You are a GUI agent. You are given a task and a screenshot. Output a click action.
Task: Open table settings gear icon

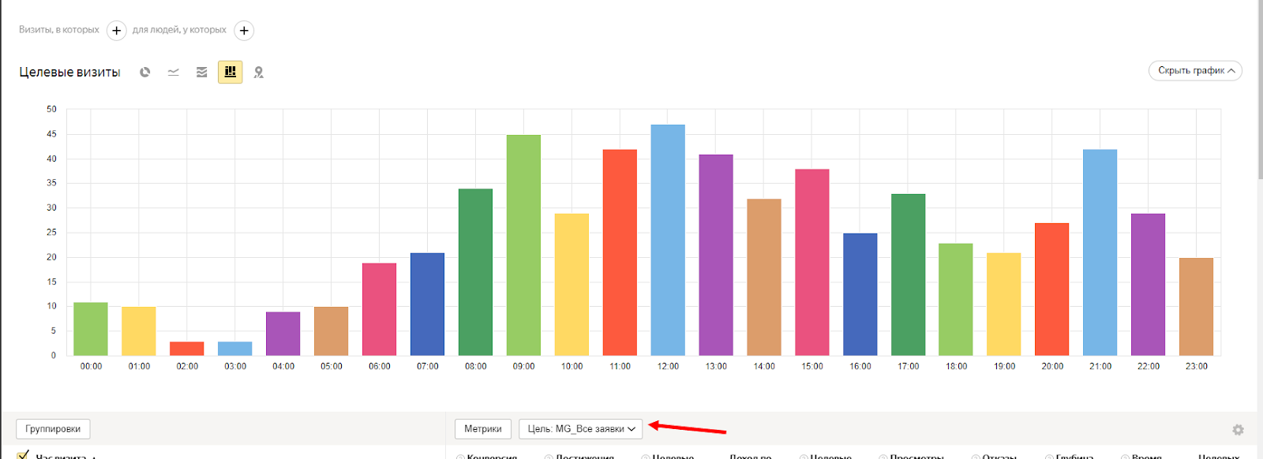coord(1238,430)
